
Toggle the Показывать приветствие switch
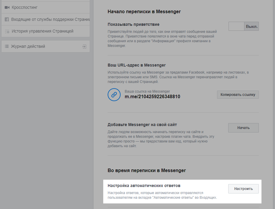tap(243, 26)
